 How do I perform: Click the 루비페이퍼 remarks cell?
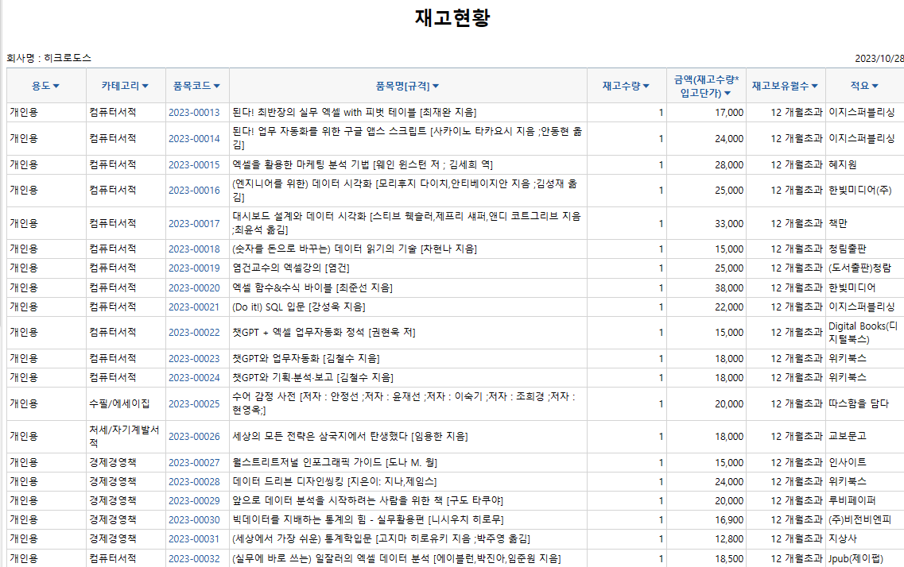865,501
